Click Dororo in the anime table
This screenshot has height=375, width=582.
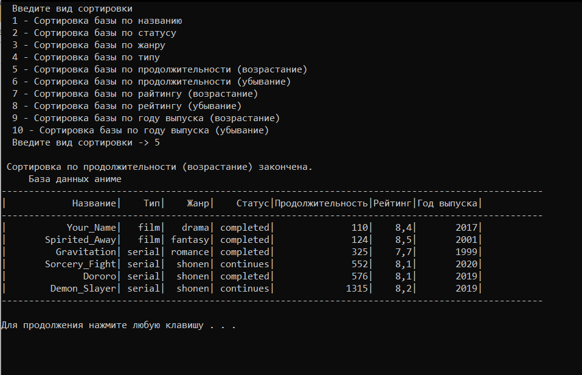[100, 276]
